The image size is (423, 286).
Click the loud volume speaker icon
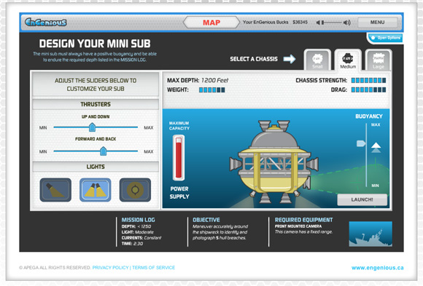[347, 23]
